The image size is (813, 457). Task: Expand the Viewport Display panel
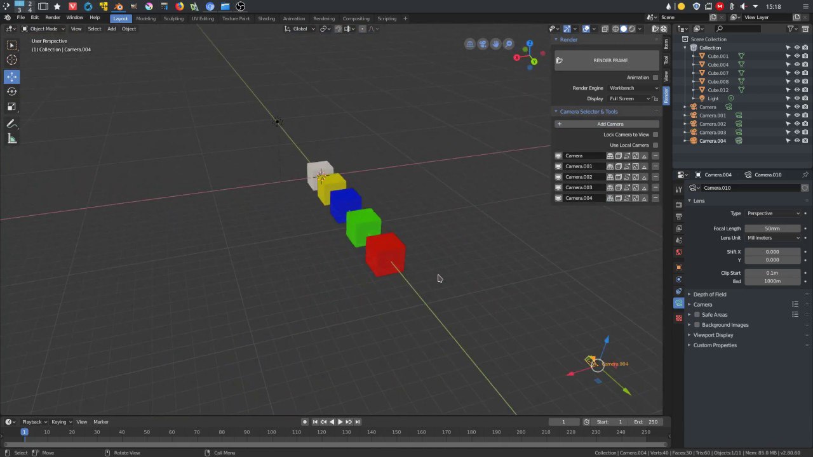click(x=713, y=335)
